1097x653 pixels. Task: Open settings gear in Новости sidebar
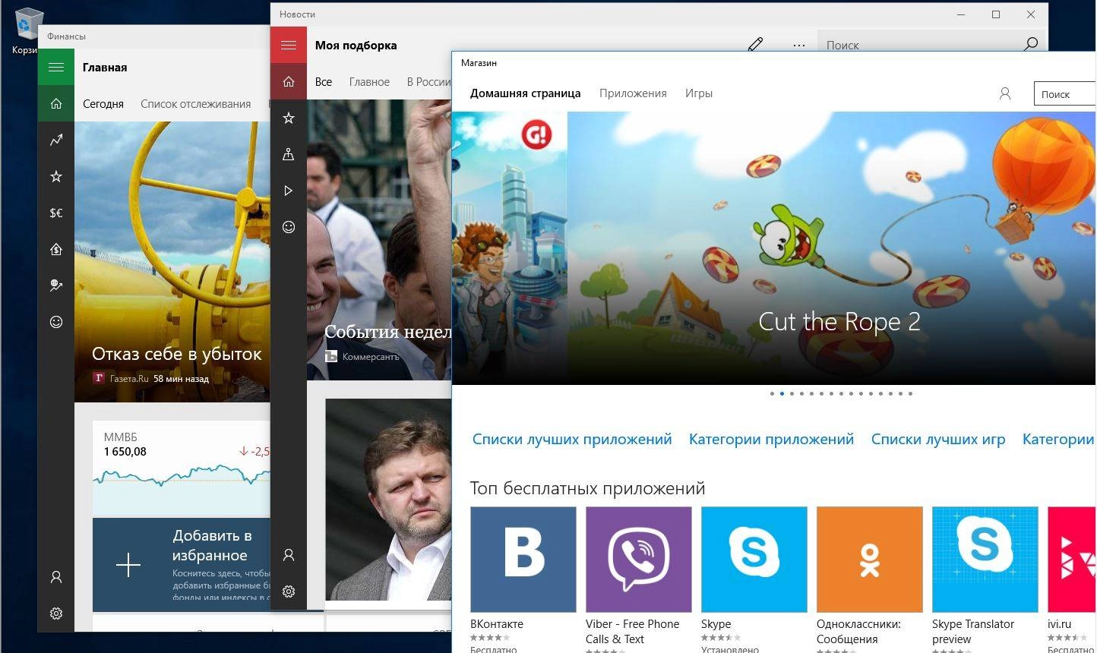coord(289,592)
